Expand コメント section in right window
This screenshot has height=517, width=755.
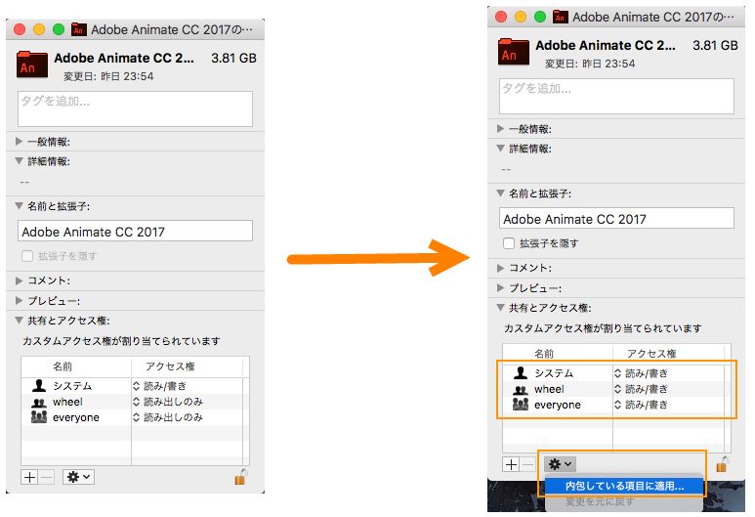coord(500,268)
